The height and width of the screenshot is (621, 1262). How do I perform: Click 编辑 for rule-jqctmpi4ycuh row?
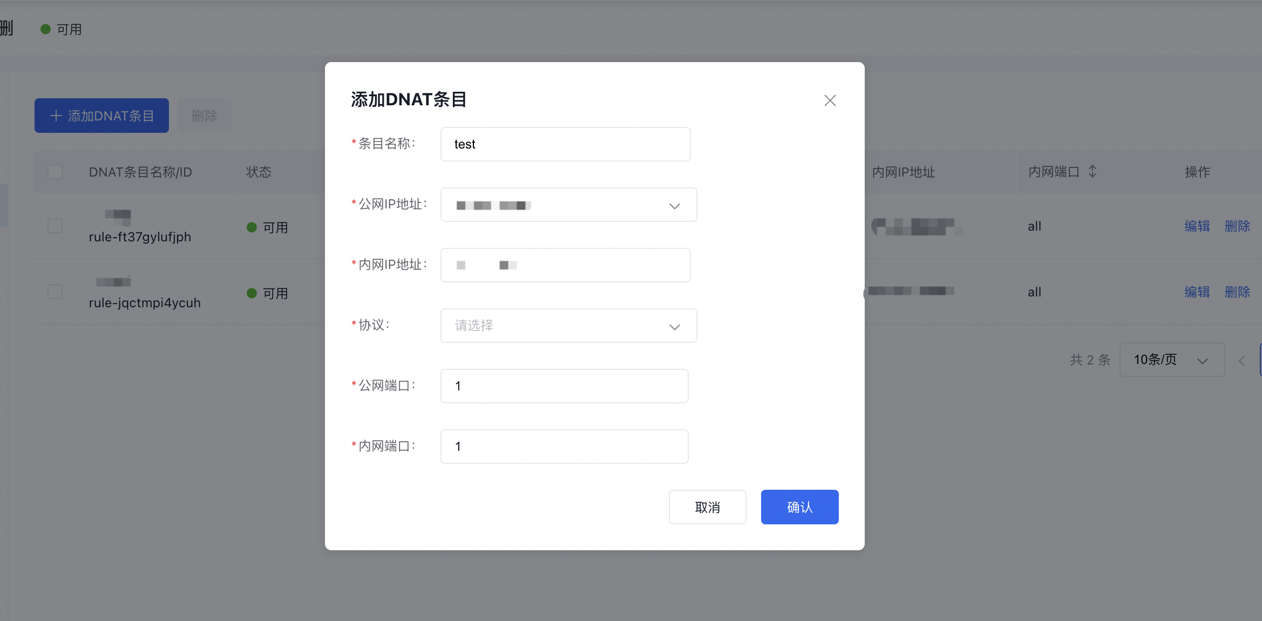click(1197, 292)
